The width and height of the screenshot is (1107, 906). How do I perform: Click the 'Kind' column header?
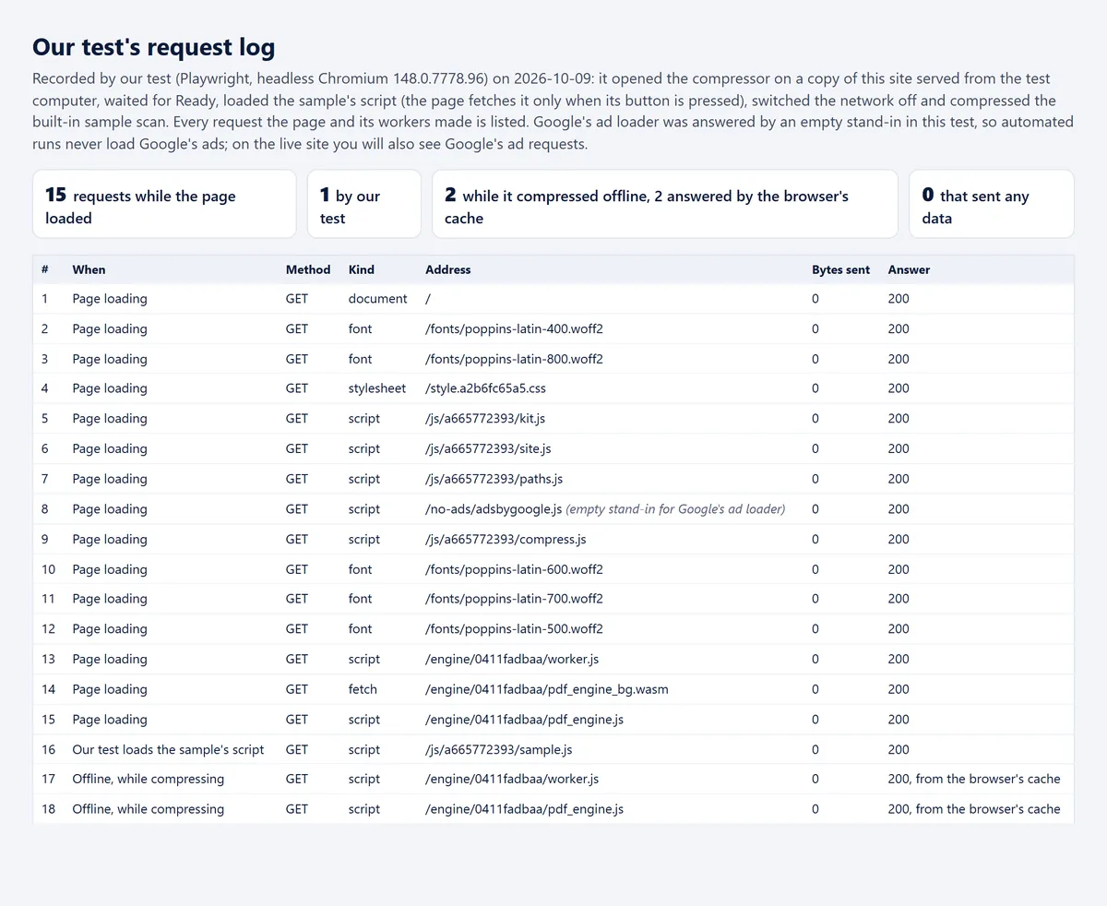tap(362, 269)
